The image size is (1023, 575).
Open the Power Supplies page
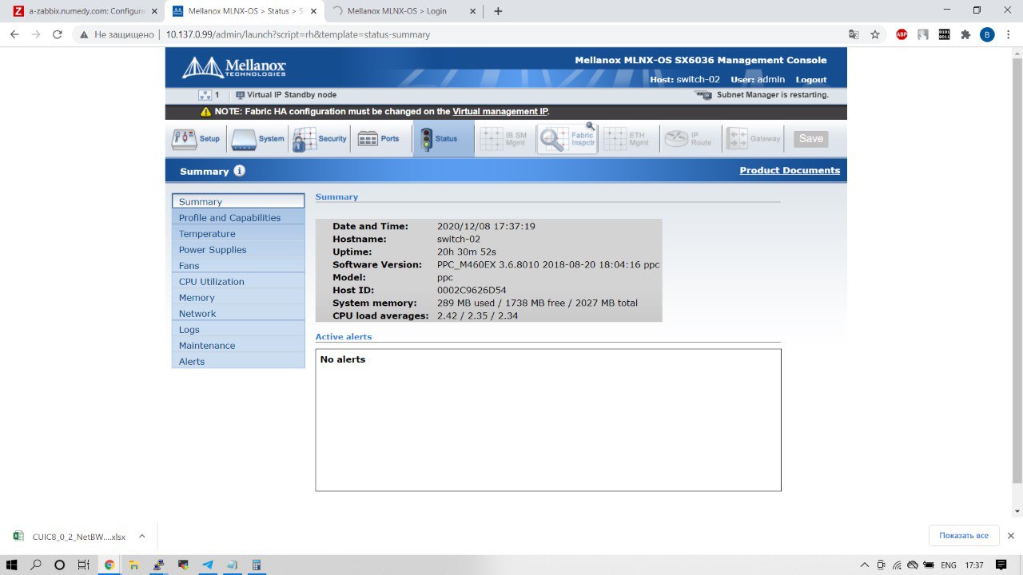pos(238,249)
